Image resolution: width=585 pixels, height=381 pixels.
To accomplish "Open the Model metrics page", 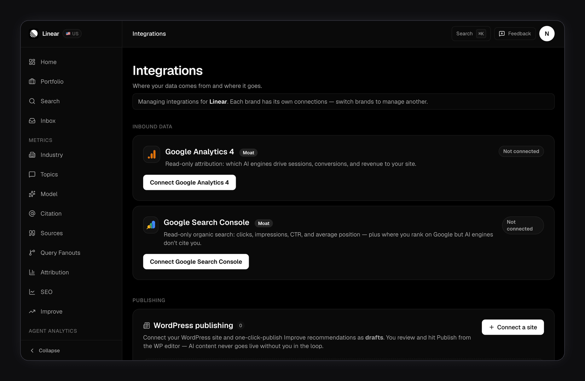I will 71,194.
